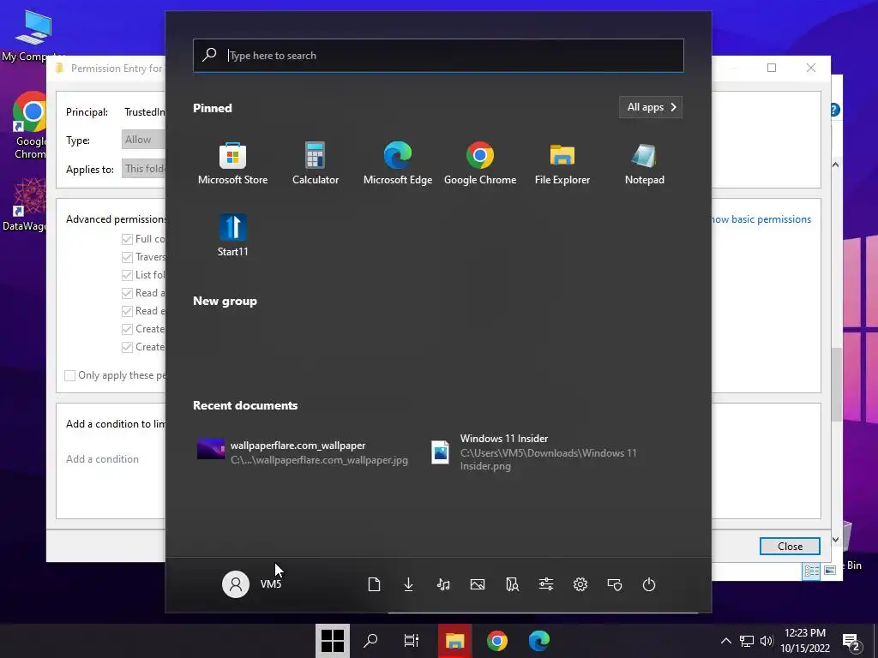This screenshot has width=878, height=658.
Task: Open the notification center with 2 alerts
Action: (851, 642)
